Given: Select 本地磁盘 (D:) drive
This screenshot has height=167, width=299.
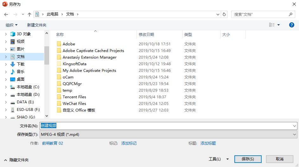Looking at the screenshot, I should click(28, 95).
